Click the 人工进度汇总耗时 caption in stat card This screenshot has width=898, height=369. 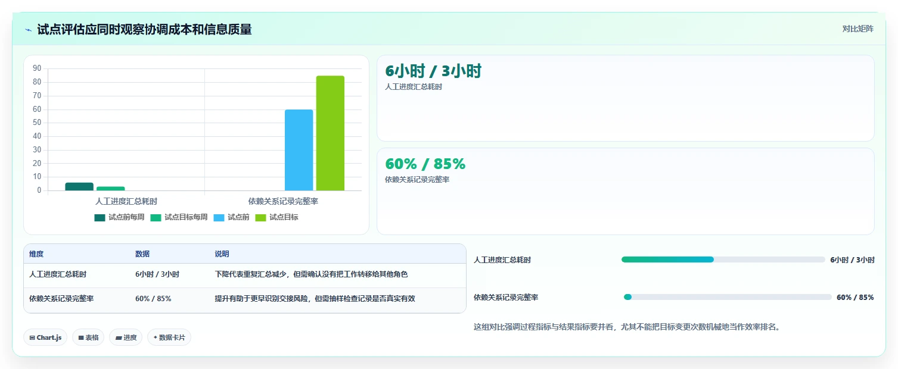[x=414, y=87]
